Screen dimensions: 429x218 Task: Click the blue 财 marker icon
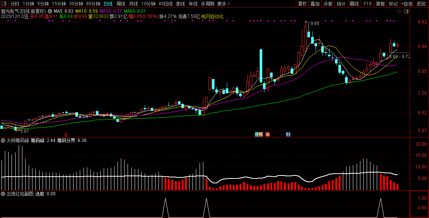click(288, 135)
